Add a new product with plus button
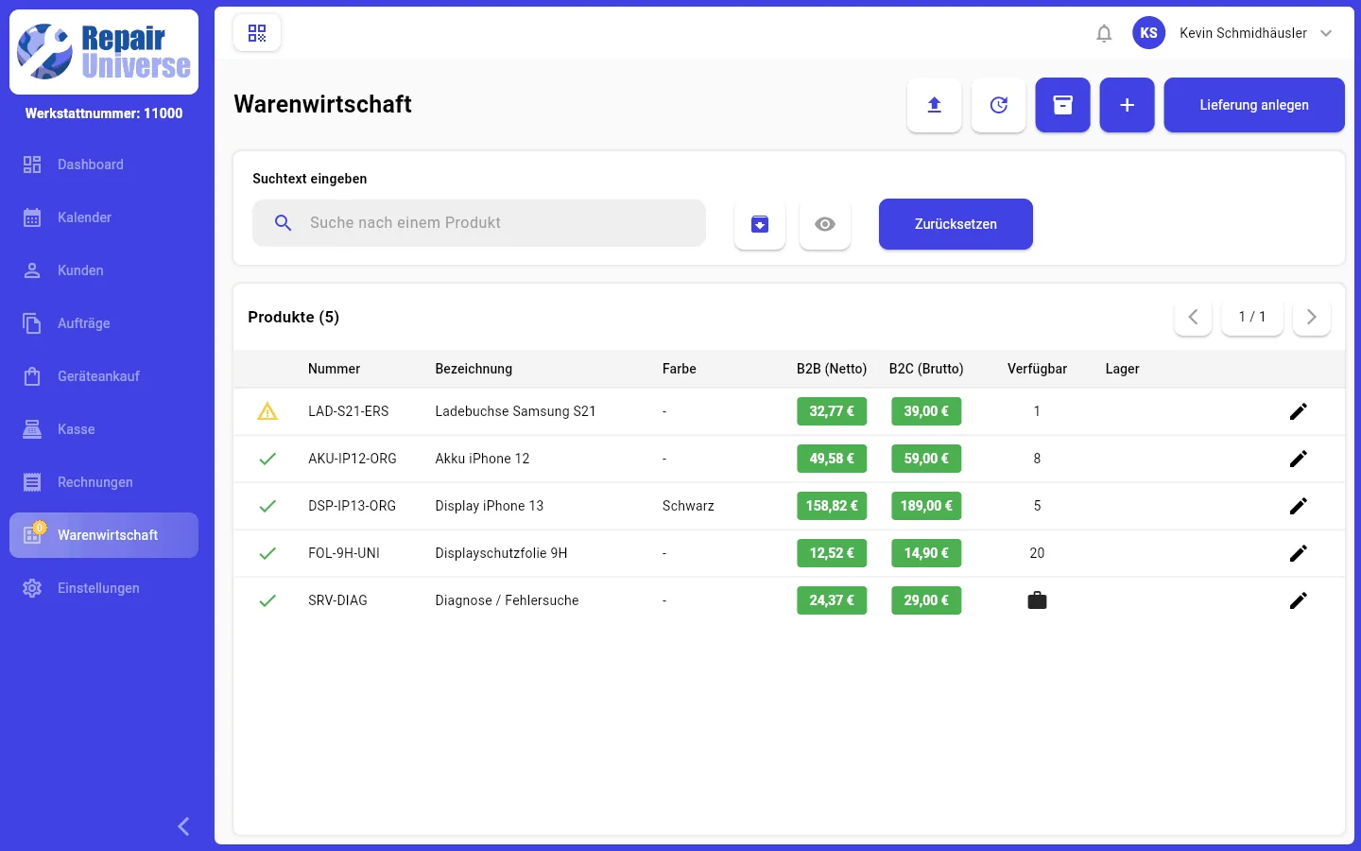1361x851 pixels. point(1128,105)
